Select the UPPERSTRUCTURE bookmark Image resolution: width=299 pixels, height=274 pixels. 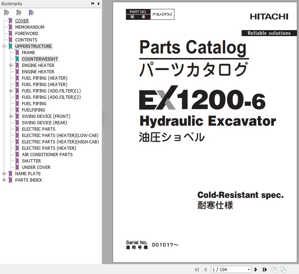coord(33,46)
